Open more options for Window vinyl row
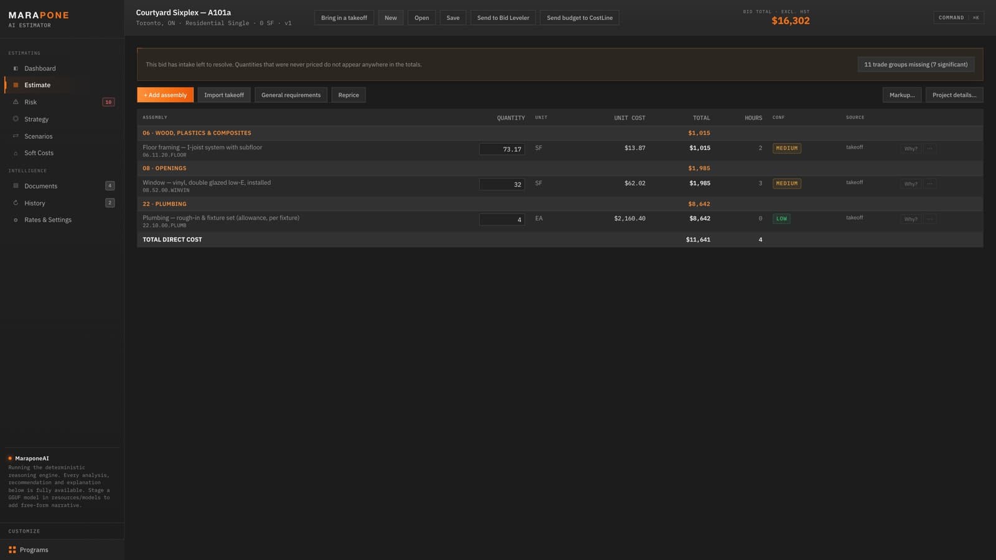 pyautogui.click(x=929, y=184)
